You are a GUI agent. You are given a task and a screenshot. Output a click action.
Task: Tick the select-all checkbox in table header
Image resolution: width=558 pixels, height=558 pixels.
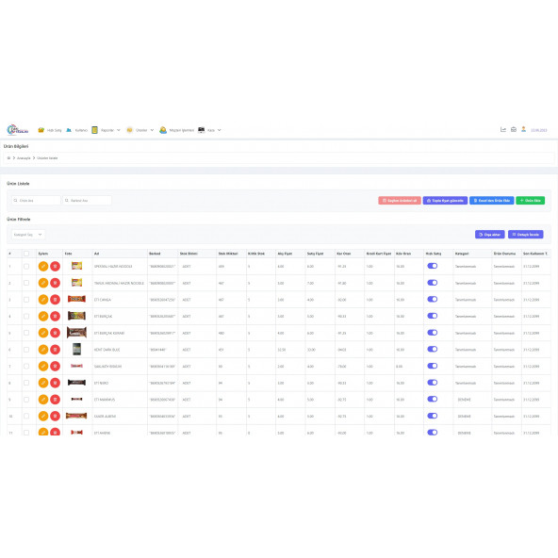pos(26,254)
